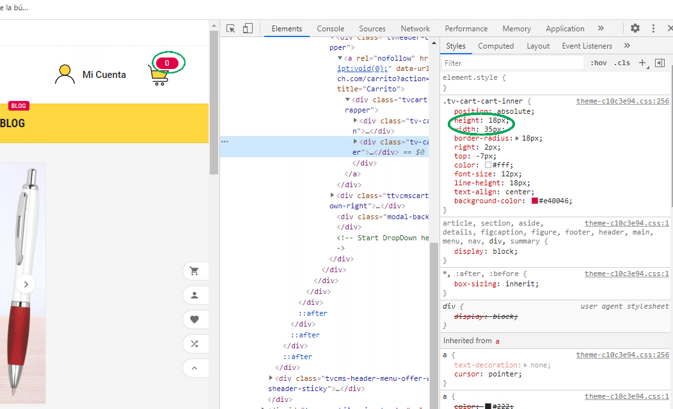The image size is (673, 409).
Task: Click the webpage vertical scrollbar thumb
Action: 214,102
